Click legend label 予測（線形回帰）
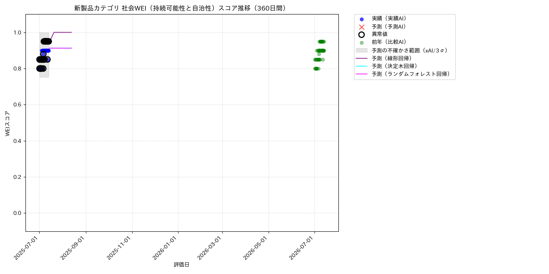The height and width of the screenshot is (274, 549). point(393,58)
